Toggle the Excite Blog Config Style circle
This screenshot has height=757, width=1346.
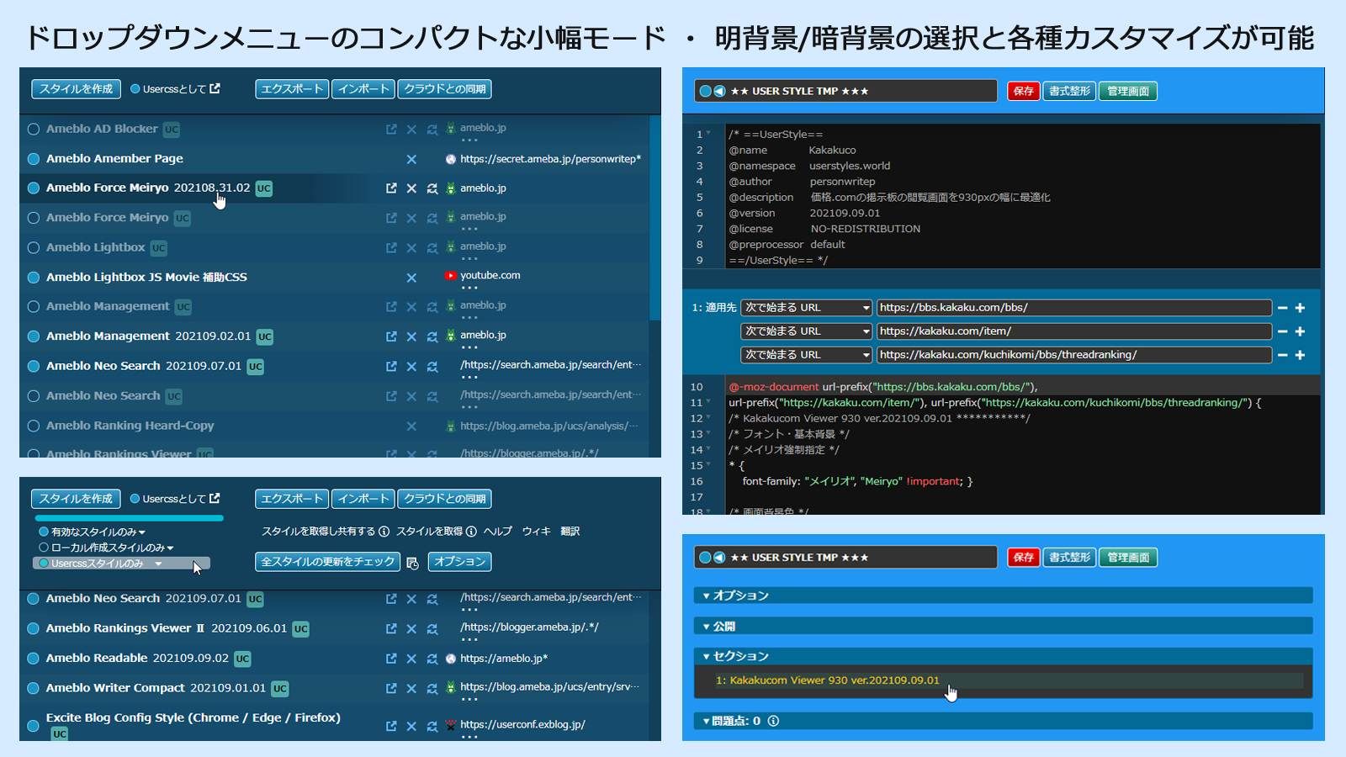tap(34, 726)
